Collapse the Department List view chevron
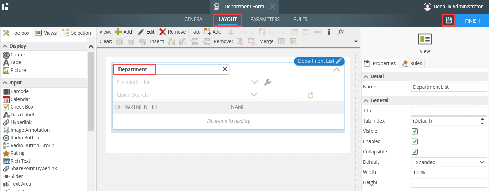 (x=337, y=69)
